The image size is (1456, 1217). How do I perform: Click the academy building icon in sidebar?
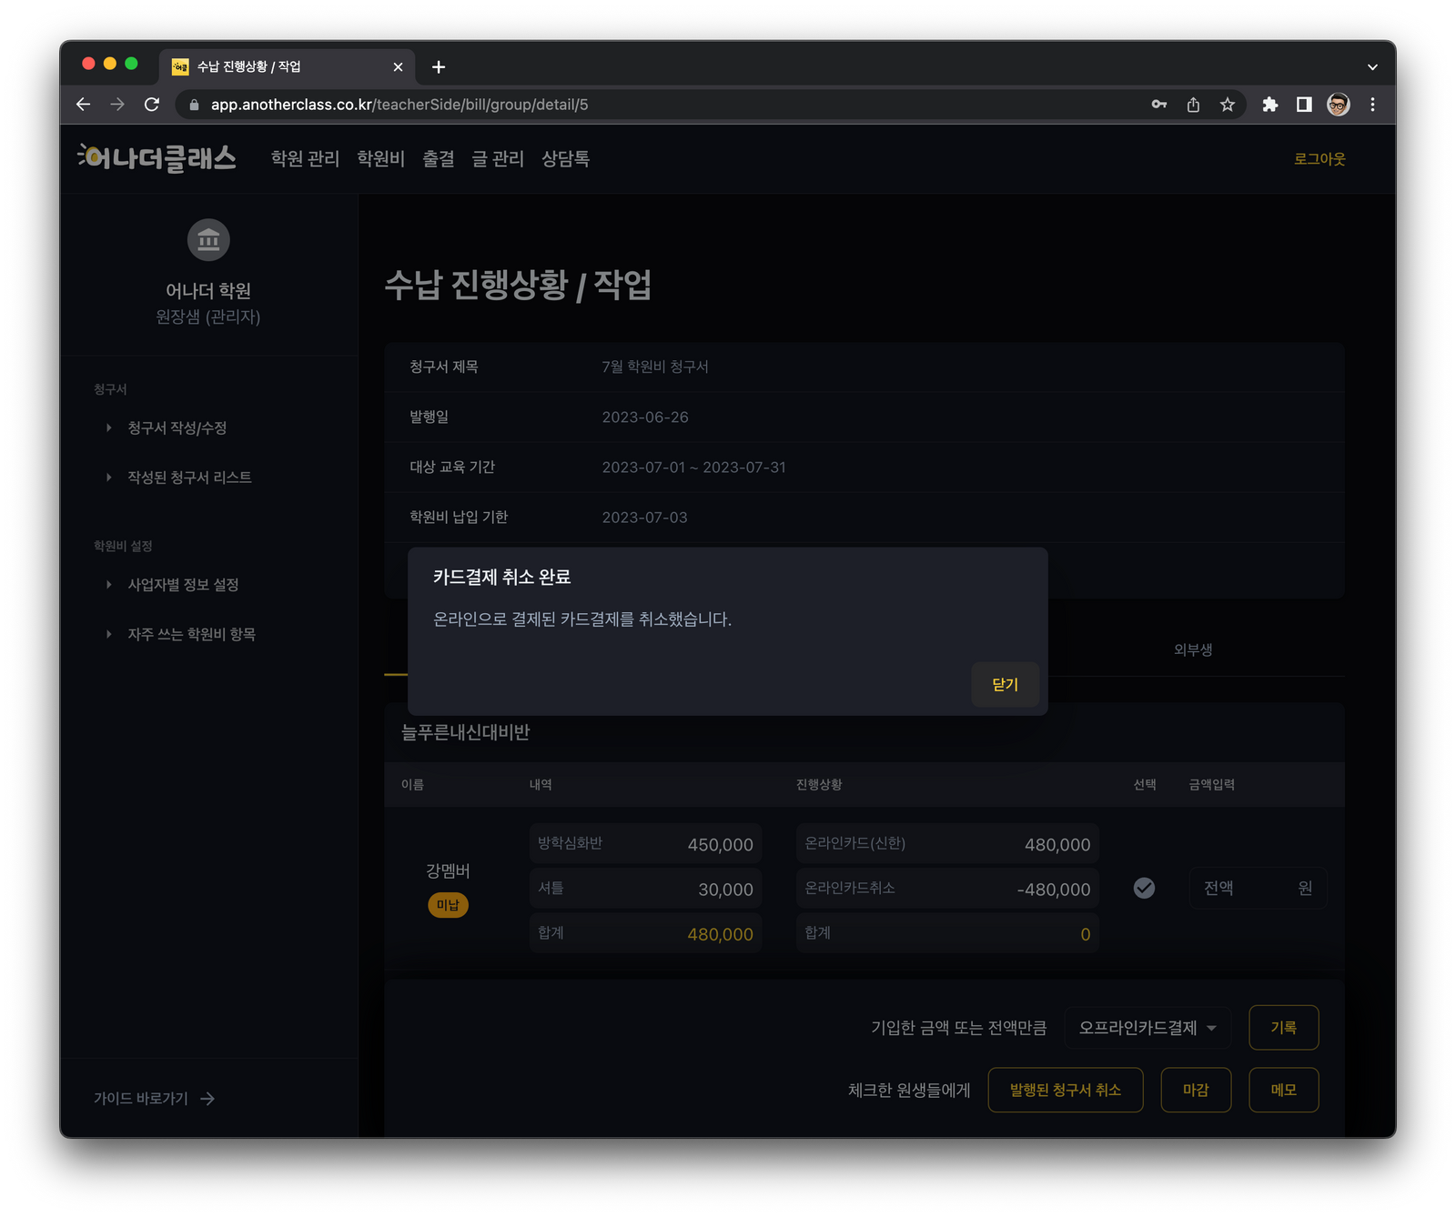point(208,240)
